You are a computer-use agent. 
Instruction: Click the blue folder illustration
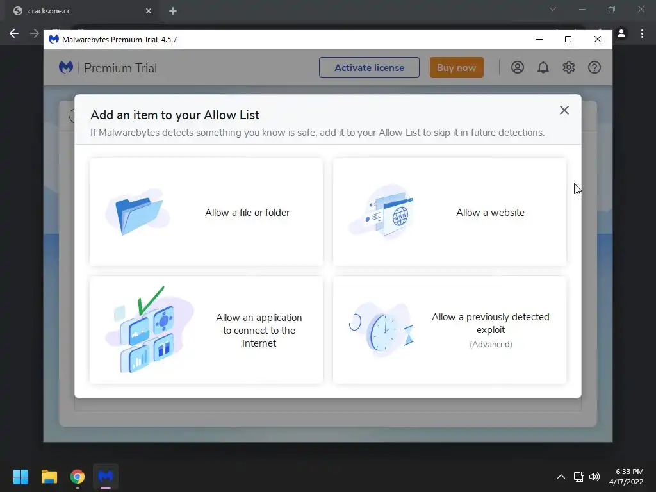tap(138, 212)
